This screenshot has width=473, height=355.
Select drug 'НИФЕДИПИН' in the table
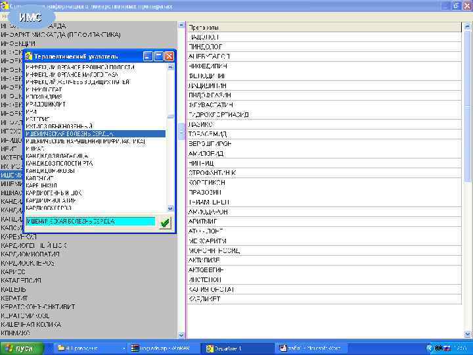pyautogui.click(x=325, y=66)
